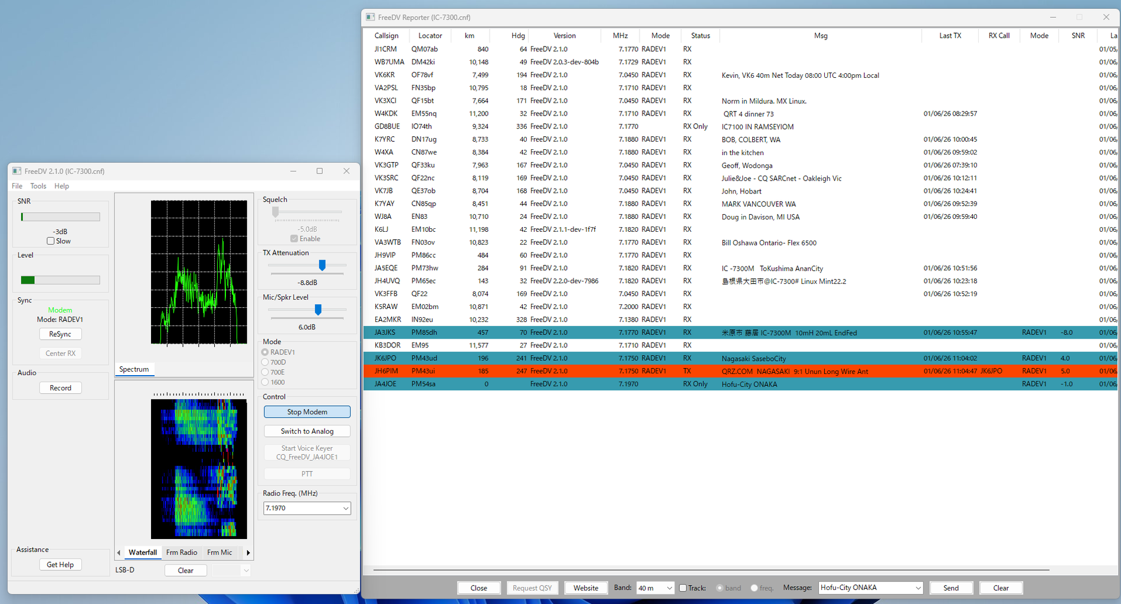Switch to the Frm Radio tab
This screenshot has width=1121, height=604.
point(182,553)
